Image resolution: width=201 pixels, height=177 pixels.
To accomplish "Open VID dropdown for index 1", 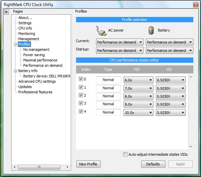I will click(x=171, y=88).
